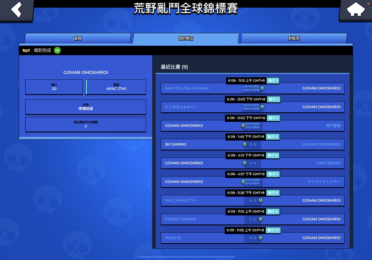The height and width of the screenshot is (260, 372).
Task: Click the 輪次 7 round label
Action: (x=273, y=174)
